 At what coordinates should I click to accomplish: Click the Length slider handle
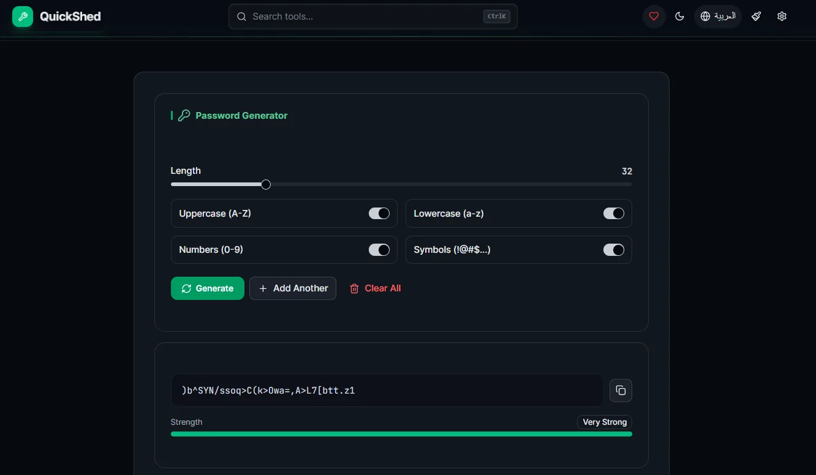point(266,184)
